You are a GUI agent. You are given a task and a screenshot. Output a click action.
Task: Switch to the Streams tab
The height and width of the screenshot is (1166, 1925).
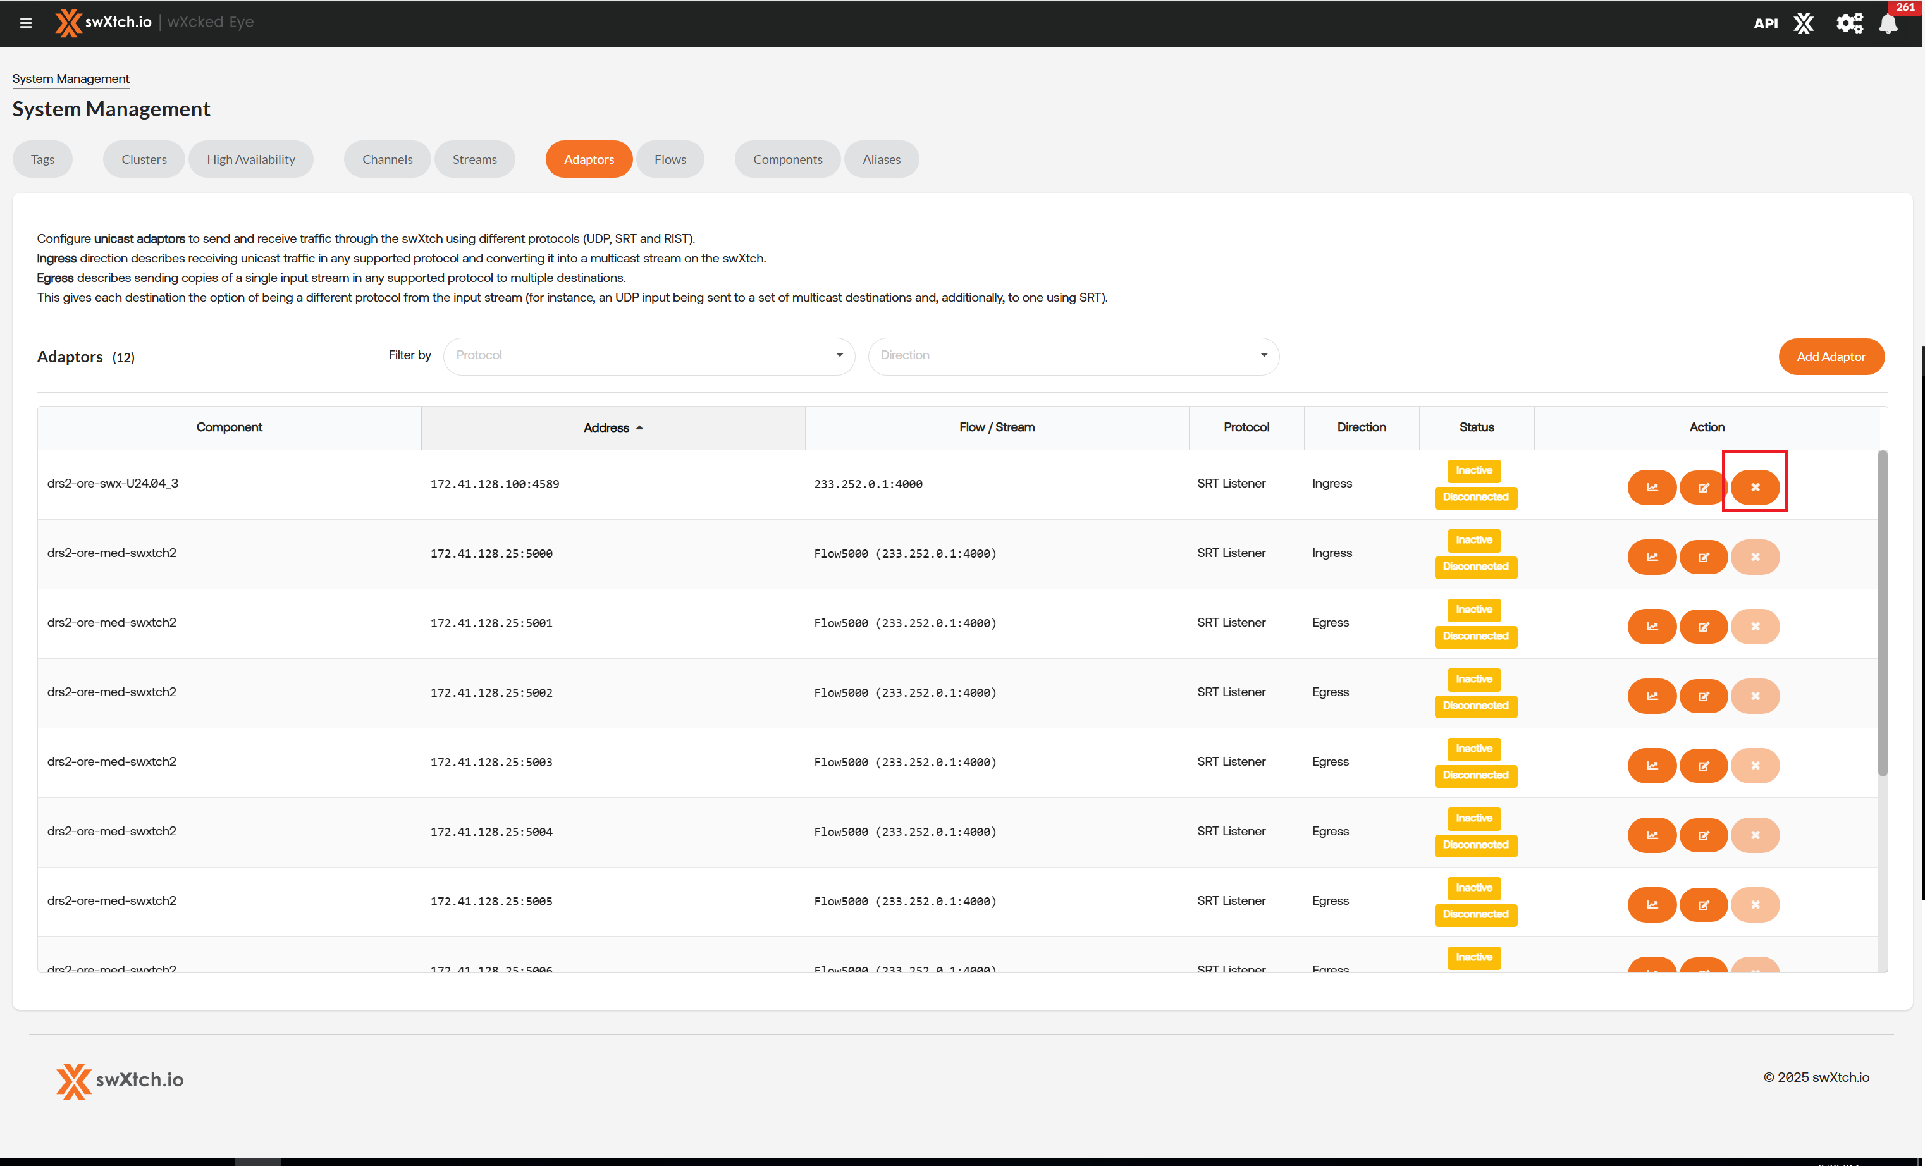click(474, 159)
